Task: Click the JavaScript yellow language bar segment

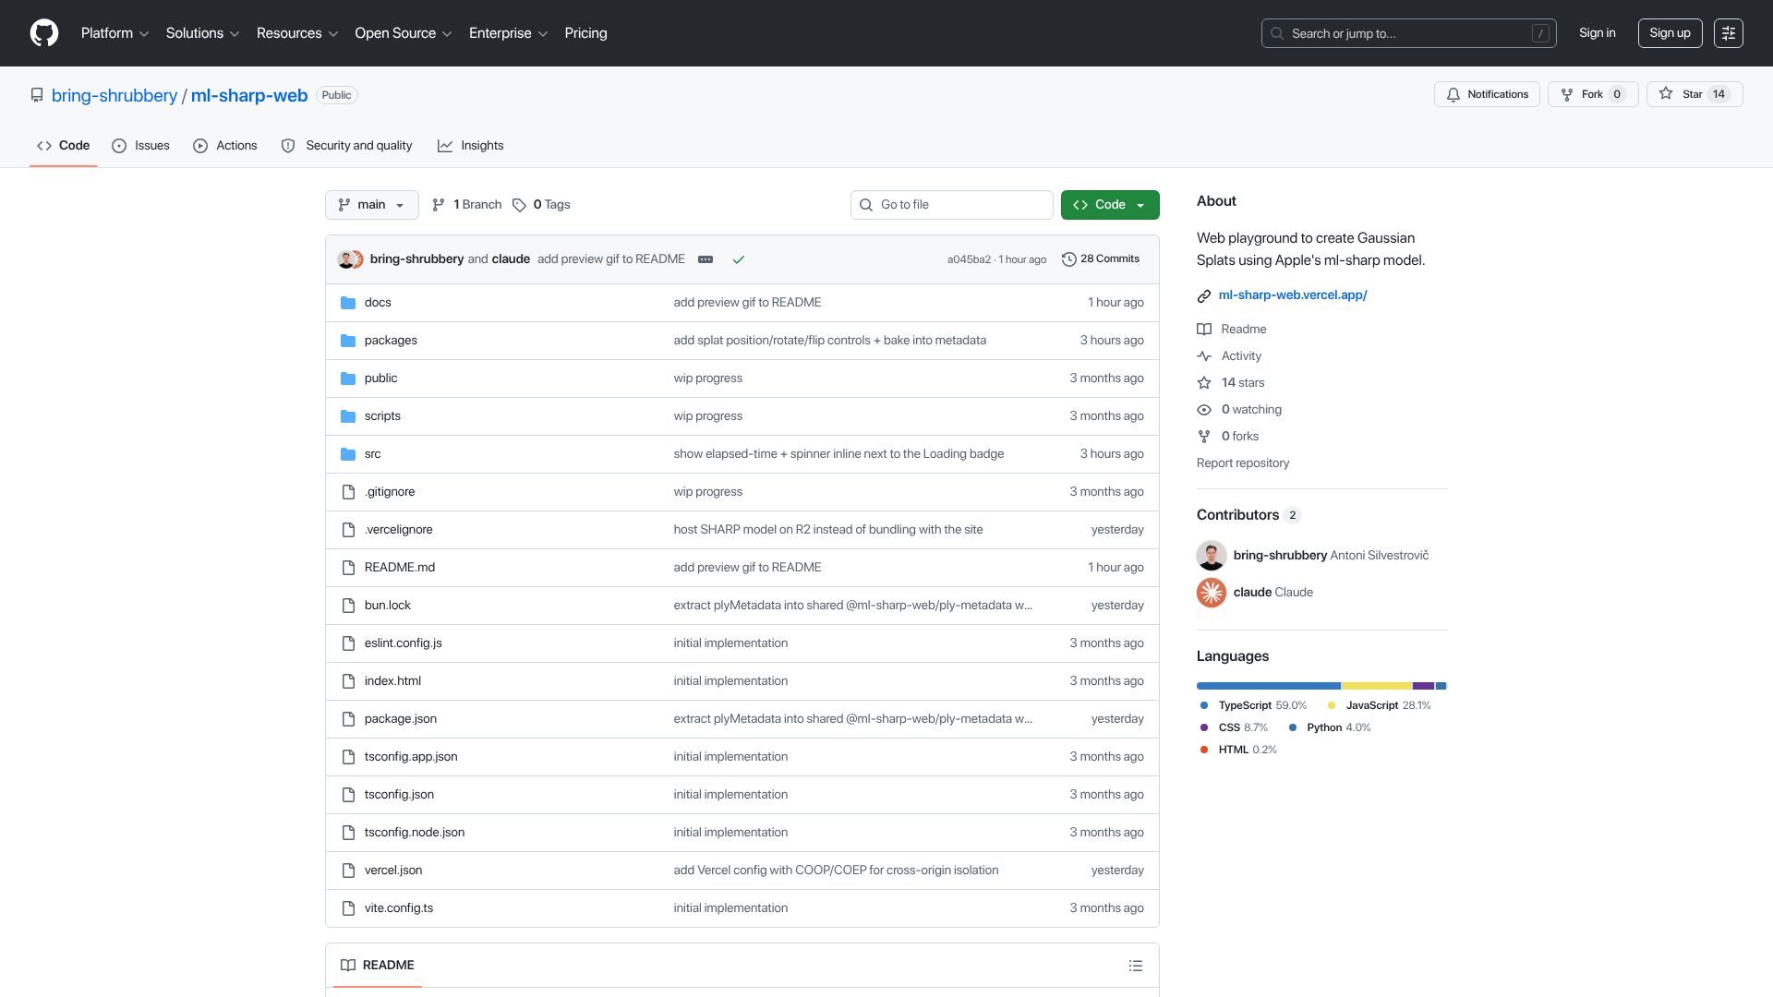Action: (1377, 686)
